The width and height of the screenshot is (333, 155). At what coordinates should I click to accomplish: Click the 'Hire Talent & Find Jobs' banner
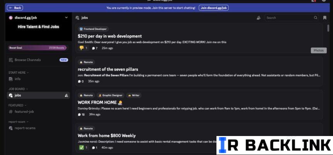38,27
